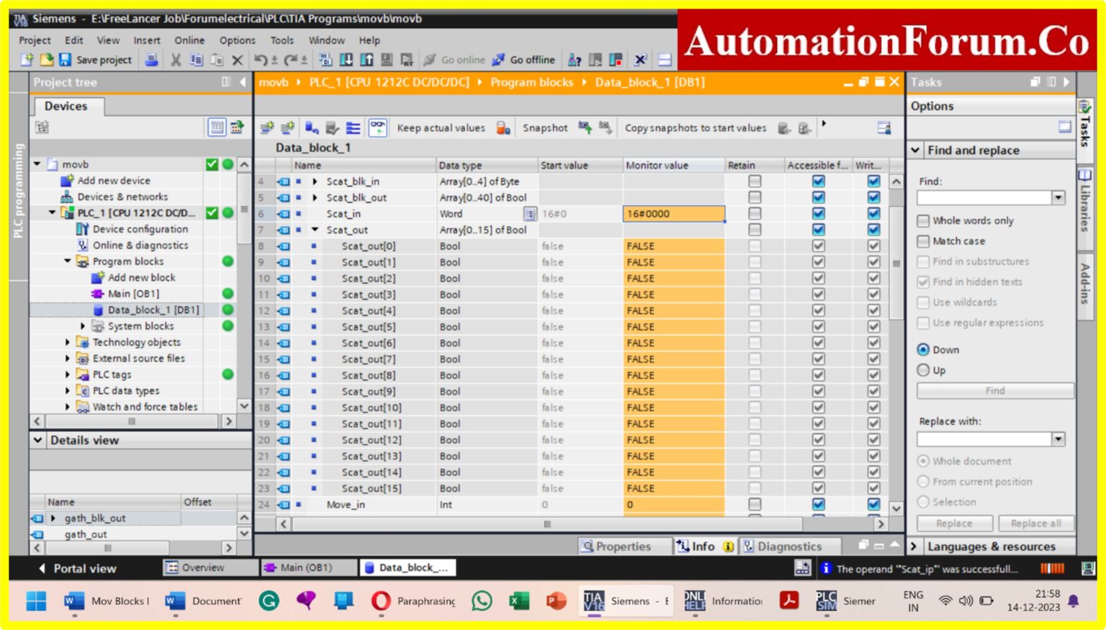
Task: Open the Find combo box dropdown
Action: pos(1057,197)
